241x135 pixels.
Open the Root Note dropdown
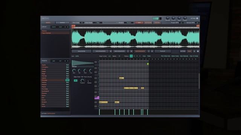98,22
